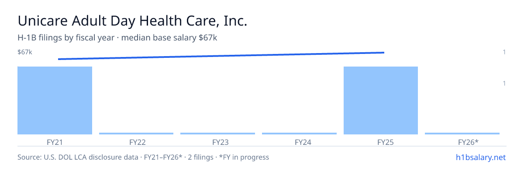Select the small FY26* bar
Screen dimensions: 524x174
pyautogui.click(x=462, y=134)
